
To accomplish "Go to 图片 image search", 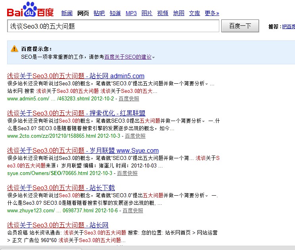I will [147, 13].
